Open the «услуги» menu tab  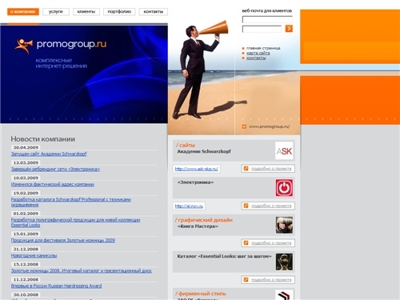coord(56,12)
